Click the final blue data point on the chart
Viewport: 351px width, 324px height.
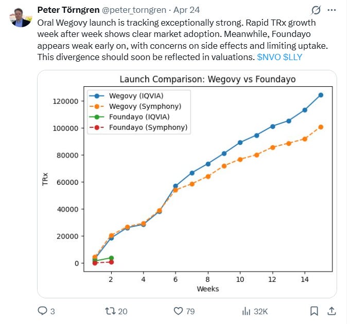coord(321,95)
